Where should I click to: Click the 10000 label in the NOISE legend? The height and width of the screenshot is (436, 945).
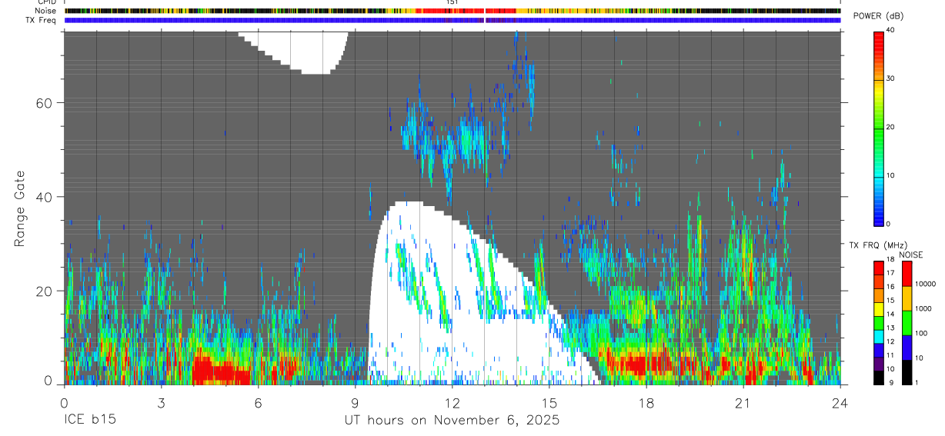coord(927,284)
